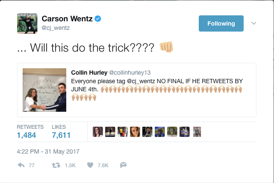Click the tie-dye shirt liker avatar
The height and width of the screenshot is (183, 274).
tap(185, 132)
